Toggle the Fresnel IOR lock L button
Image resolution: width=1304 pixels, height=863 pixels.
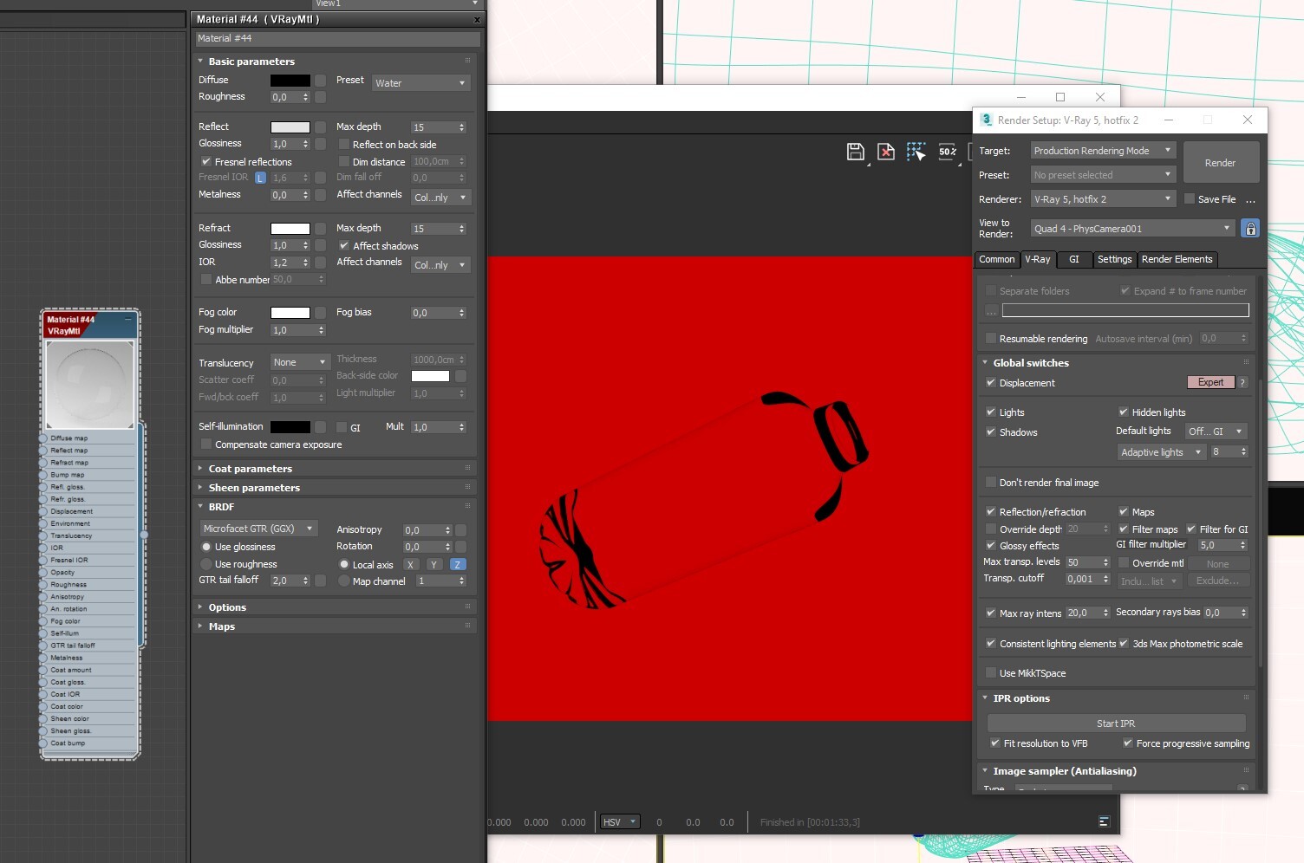point(260,178)
